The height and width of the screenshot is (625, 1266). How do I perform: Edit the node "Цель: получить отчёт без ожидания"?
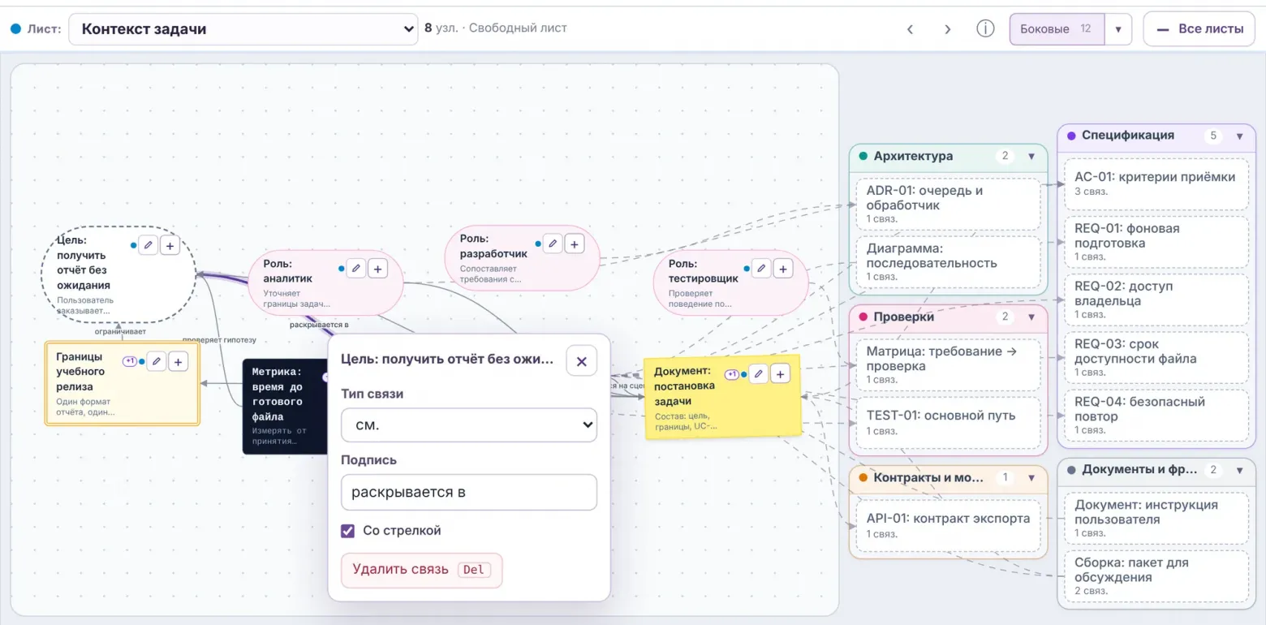click(148, 245)
